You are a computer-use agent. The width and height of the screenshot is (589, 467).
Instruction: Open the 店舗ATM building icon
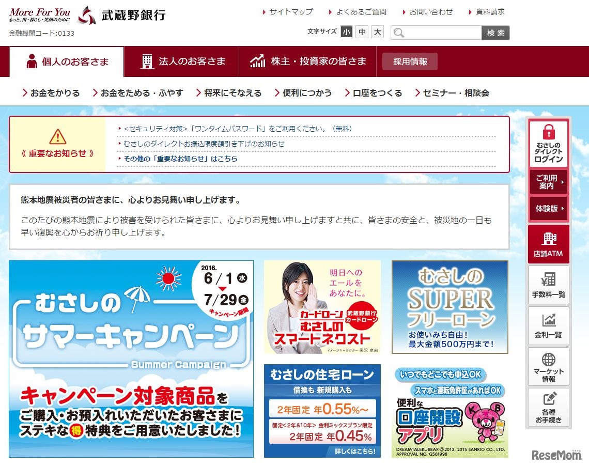tap(549, 238)
